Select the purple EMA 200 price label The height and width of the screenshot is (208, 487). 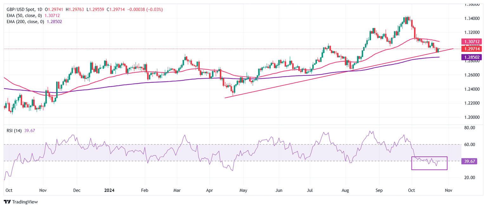point(471,57)
